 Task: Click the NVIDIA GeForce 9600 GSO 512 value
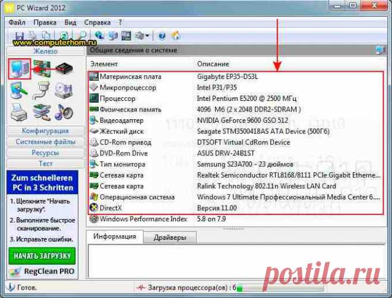click(x=242, y=121)
